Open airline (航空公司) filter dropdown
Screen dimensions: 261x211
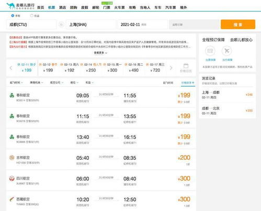(56, 83)
